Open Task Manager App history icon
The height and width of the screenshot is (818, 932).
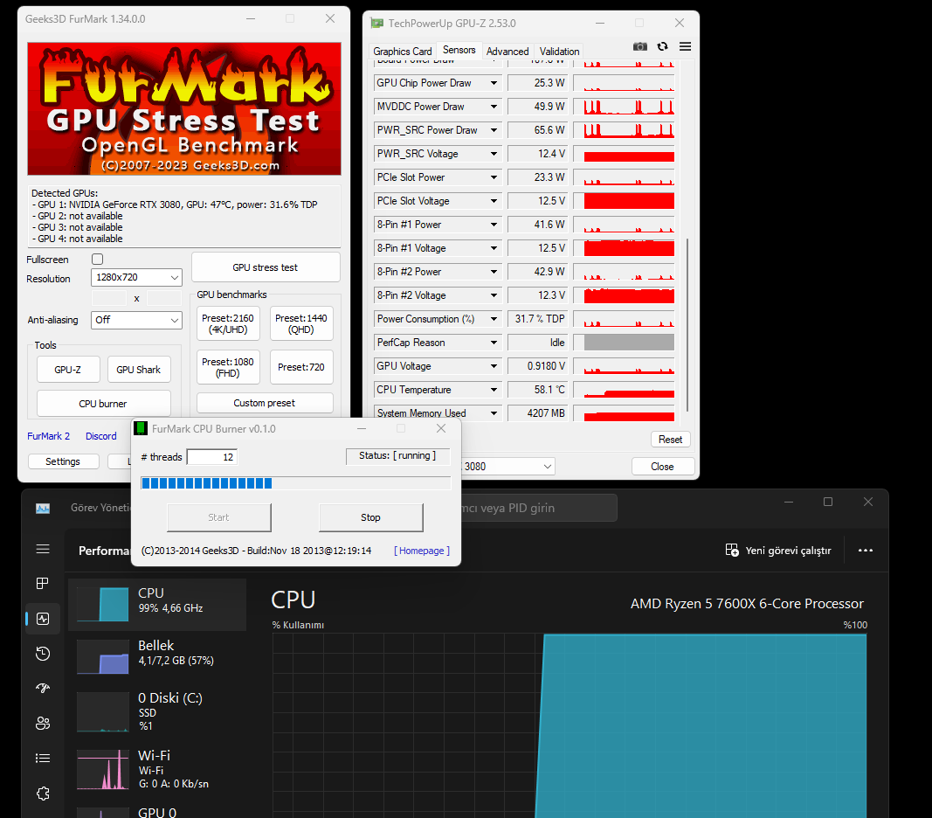point(43,654)
